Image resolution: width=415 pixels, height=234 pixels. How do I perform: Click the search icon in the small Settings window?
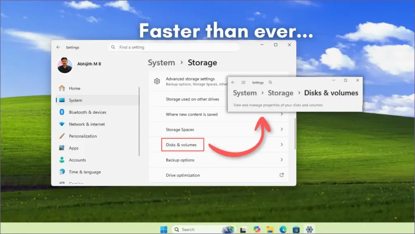[x=270, y=82]
